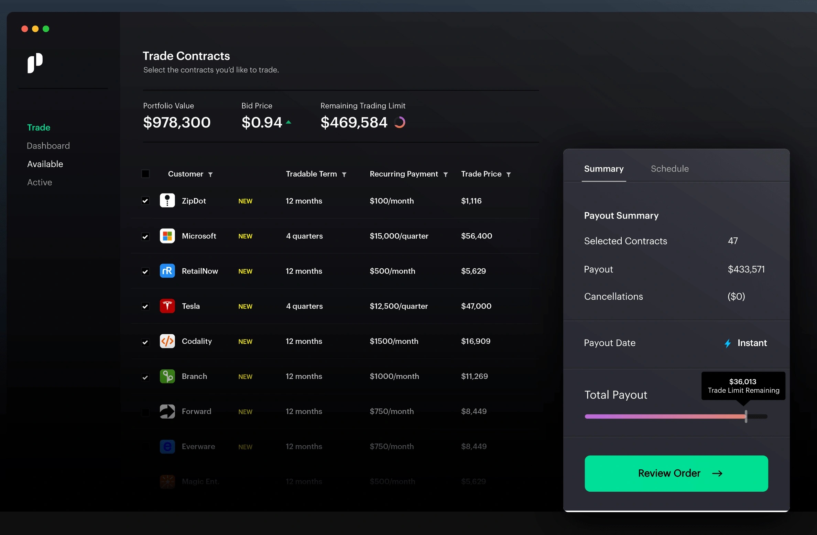Click the Branch company icon
This screenshot has height=535, width=817.
tap(167, 377)
